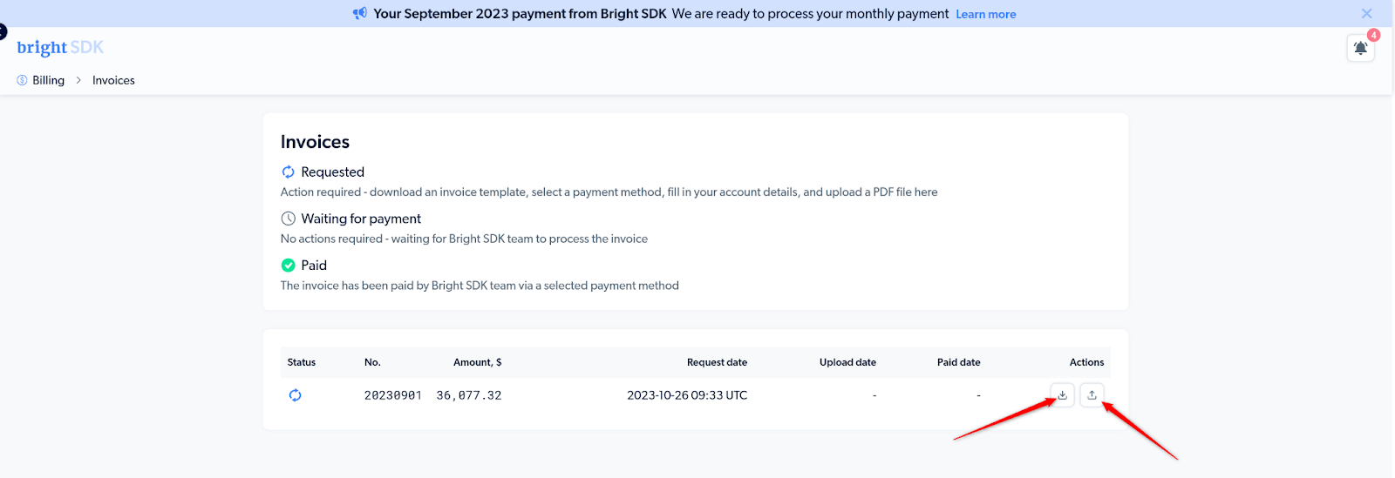Screen dimensions: 1395x478
Task: Select invoice number 20230901
Action: click(392, 395)
